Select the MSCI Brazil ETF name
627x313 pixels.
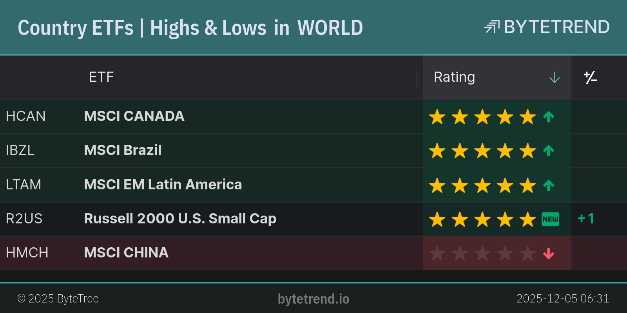click(x=123, y=150)
